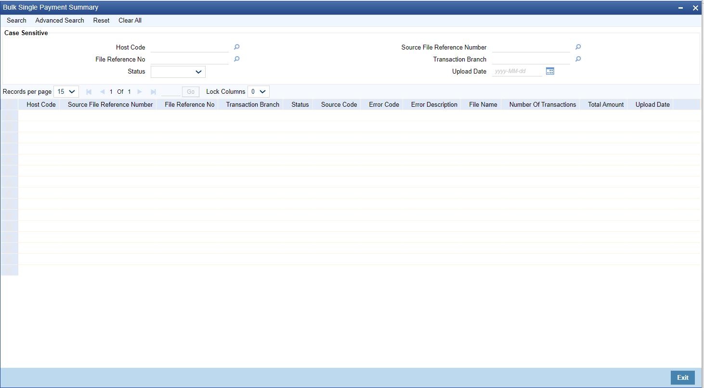
Task: Sort by Status column header
Action: click(x=300, y=104)
